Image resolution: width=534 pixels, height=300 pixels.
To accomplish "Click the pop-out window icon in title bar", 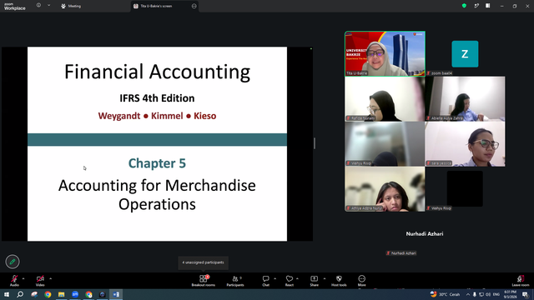I will tap(476, 6).
